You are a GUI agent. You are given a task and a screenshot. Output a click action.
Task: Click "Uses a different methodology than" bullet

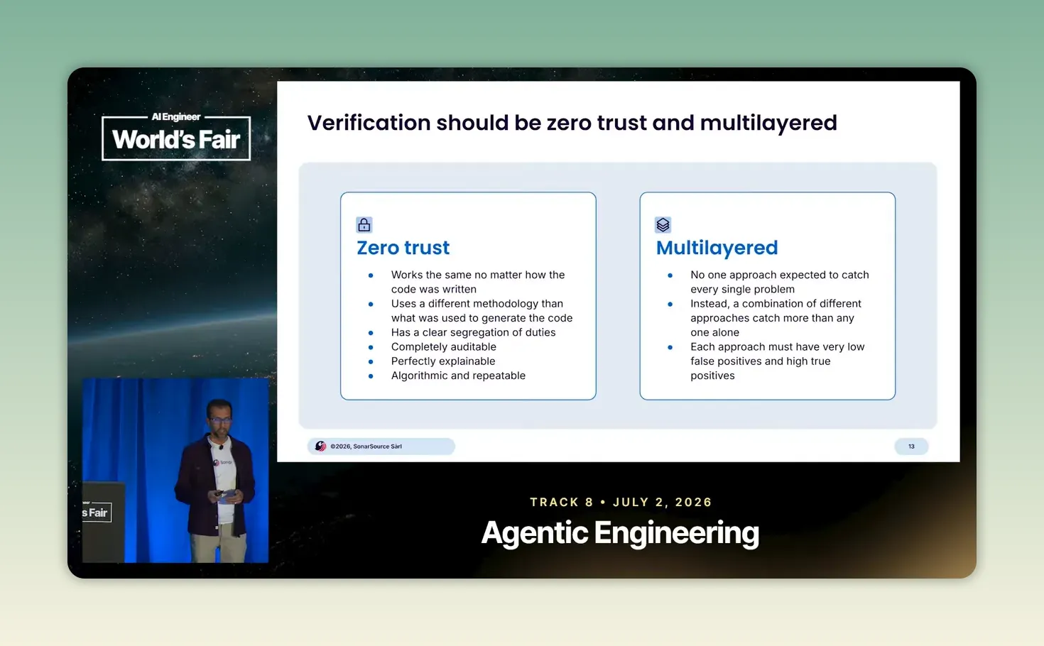click(482, 311)
